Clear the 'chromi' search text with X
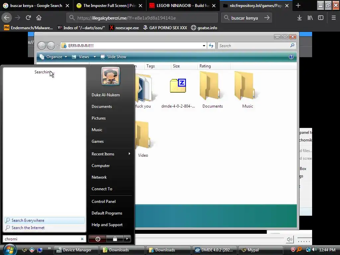This screenshot has width=340, height=255. [x=82, y=239]
